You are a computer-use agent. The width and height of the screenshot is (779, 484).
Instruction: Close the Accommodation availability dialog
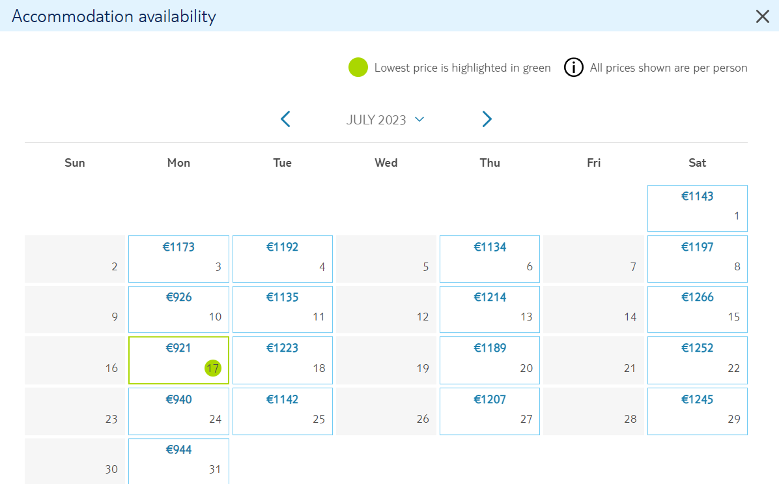pyautogui.click(x=762, y=16)
